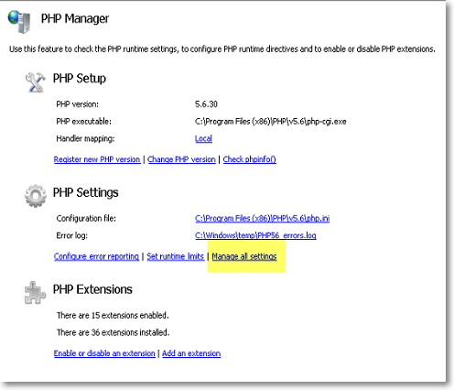Screen dimensions: 454x390
Task: Open the php.ini configuration file link
Action: (263, 219)
